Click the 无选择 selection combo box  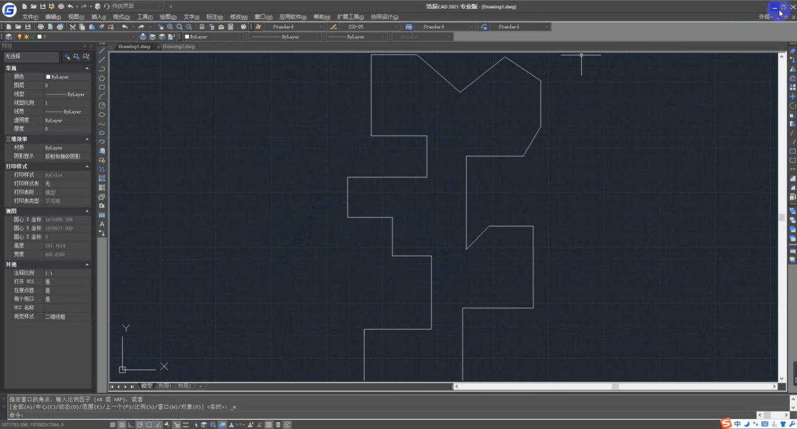pos(31,57)
